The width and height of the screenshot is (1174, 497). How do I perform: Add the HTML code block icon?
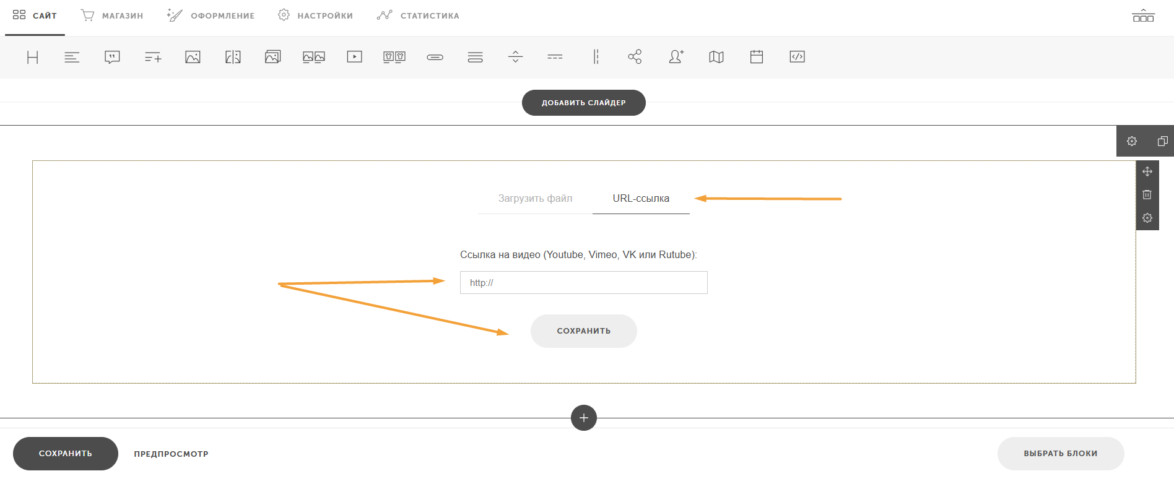(x=797, y=57)
